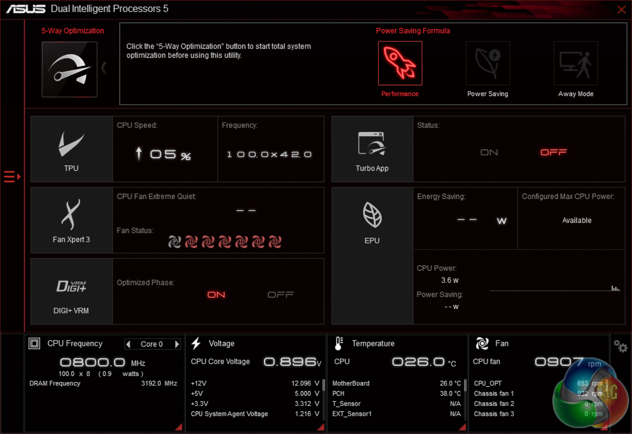Select the Power Saving leaf mode
The height and width of the screenshot is (434, 632).
point(487,63)
